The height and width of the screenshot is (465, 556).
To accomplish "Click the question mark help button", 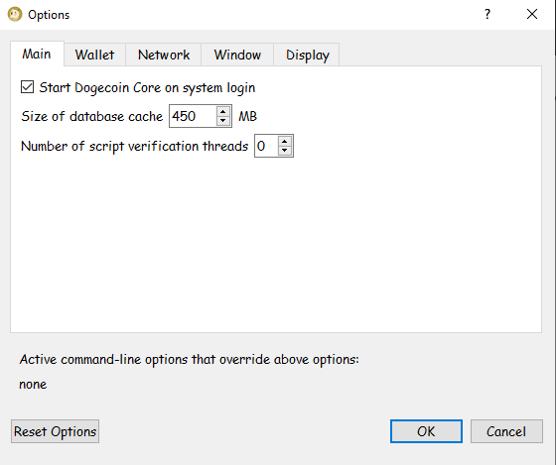I will [487, 14].
